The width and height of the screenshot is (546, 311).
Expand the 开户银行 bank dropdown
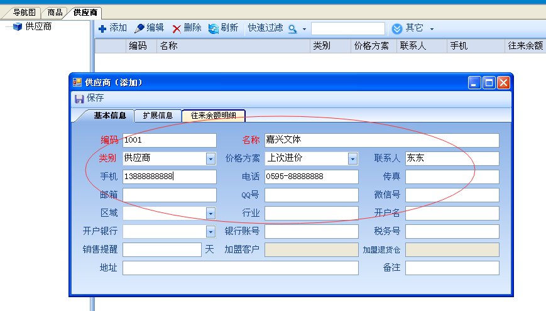pyautogui.click(x=210, y=231)
